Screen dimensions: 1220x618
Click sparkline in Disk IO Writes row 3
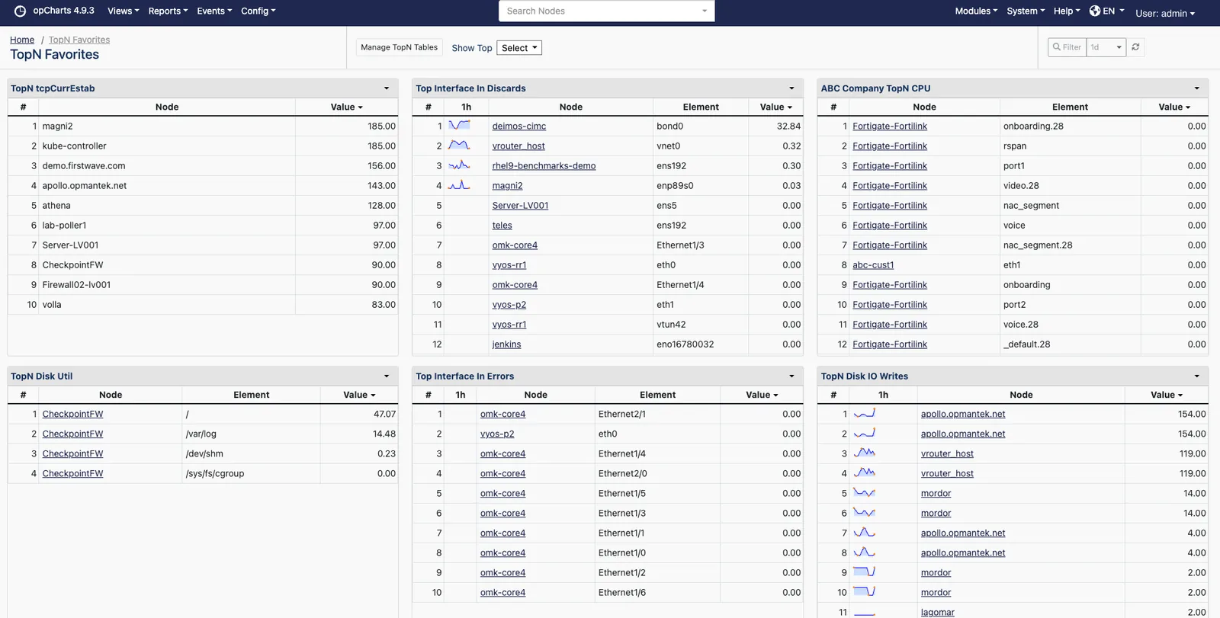pyautogui.click(x=864, y=453)
